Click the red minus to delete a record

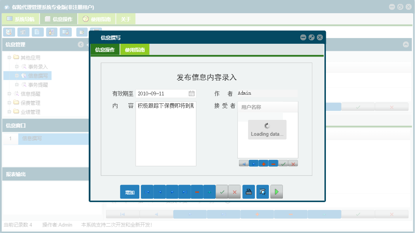pyautogui.click(x=197, y=192)
